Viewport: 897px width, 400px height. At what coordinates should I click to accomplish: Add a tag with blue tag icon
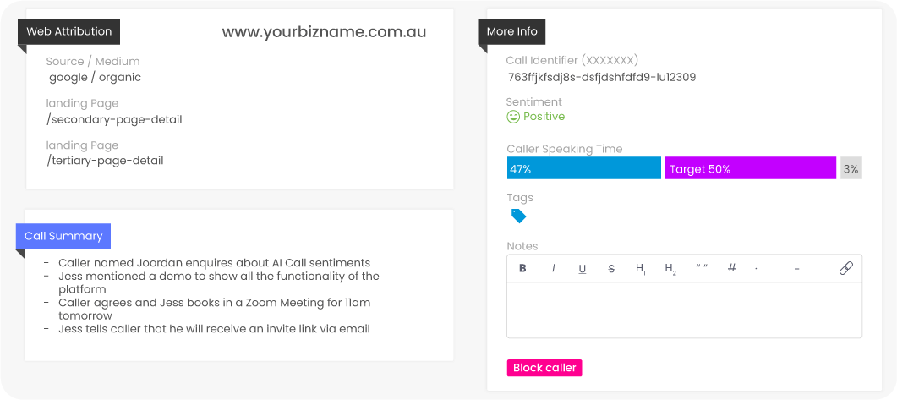click(x=518, y=216)
